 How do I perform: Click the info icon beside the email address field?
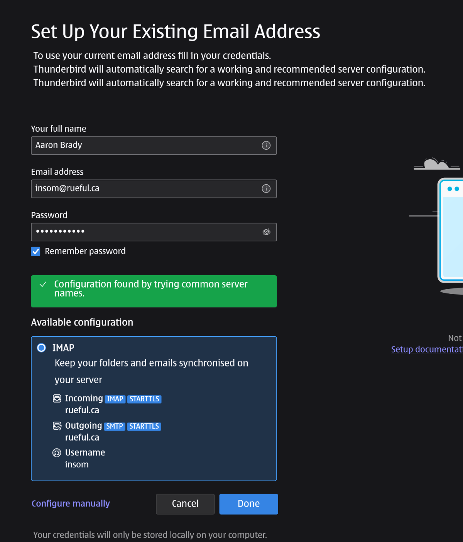pos(266,189)
